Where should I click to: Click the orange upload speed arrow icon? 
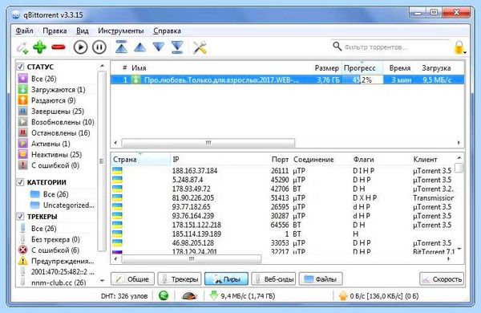pos(343,296)
